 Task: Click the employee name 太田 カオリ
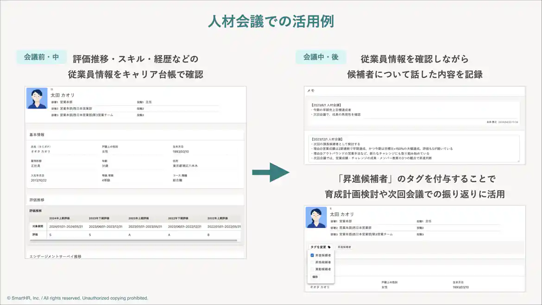click(x=63, y=96)
